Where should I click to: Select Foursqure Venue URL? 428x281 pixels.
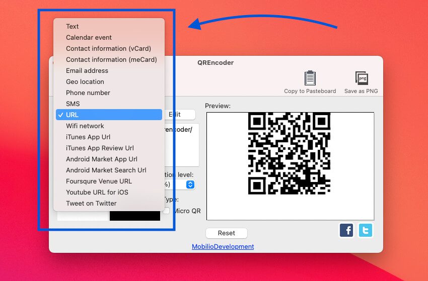pyautogui.click(x=109, y=181)
